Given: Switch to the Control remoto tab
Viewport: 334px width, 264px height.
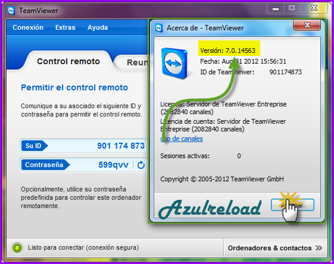Looking at the screenshot, I should [68, 61].
